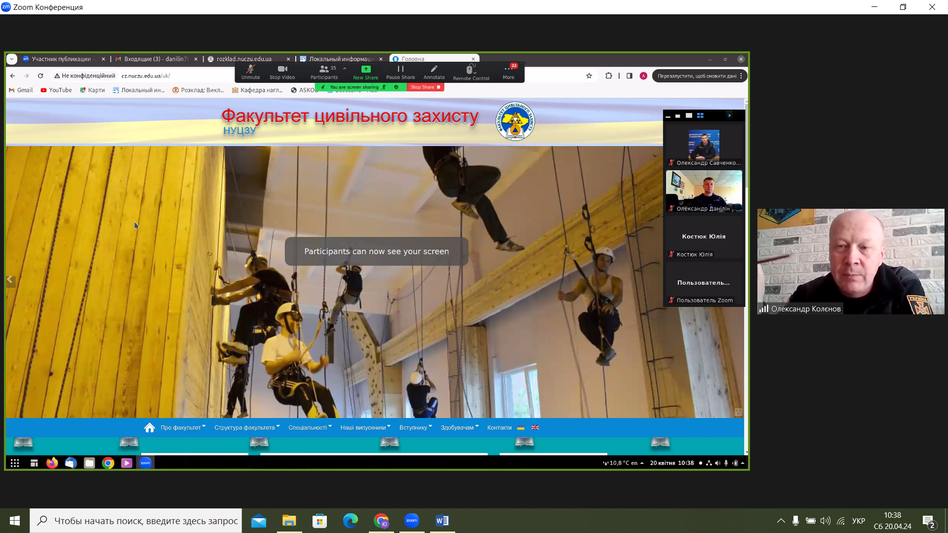This screenshot has width=948, height=533.
Task: Open Chrome in the shared desktop dock
Action: click(x=108, y=463)
